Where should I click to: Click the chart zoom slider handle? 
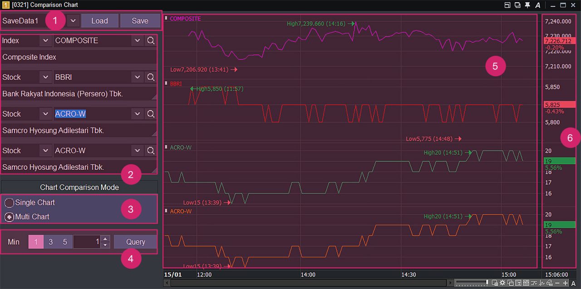[x=487, y=283]
